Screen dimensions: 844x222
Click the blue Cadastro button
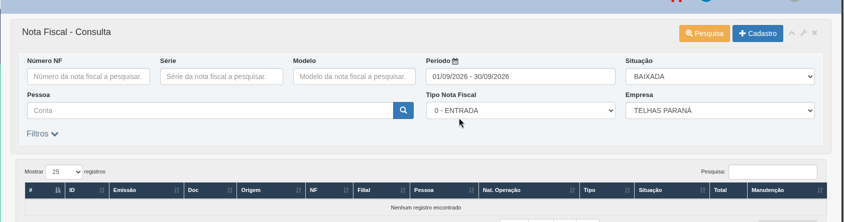pos(758,33)
